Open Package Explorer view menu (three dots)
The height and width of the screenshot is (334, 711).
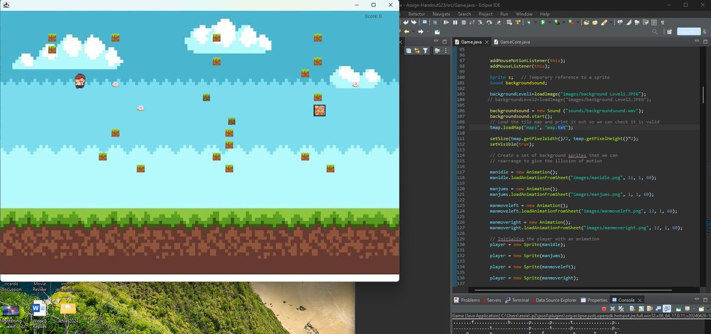pos(446,50)
